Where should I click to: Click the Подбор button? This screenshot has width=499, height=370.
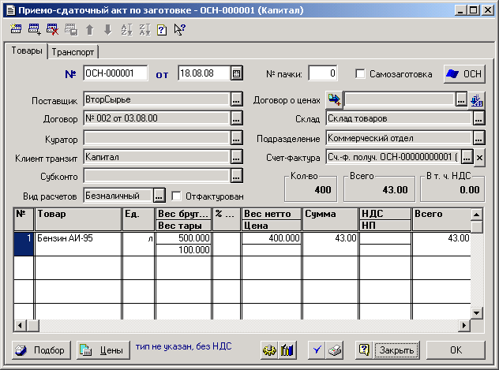point(42,349)
